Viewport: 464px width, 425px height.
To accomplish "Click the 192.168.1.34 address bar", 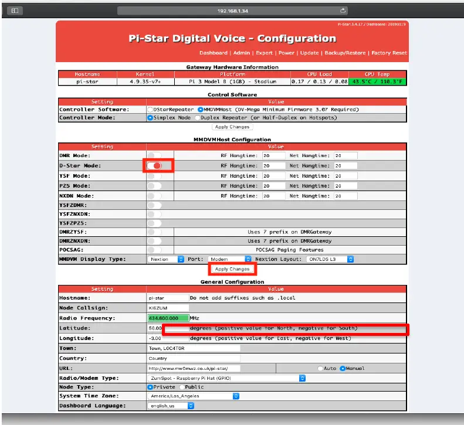I will coord(232,11).
